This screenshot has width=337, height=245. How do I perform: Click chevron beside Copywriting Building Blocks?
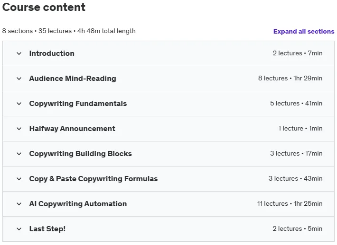(x=19, y=154)
